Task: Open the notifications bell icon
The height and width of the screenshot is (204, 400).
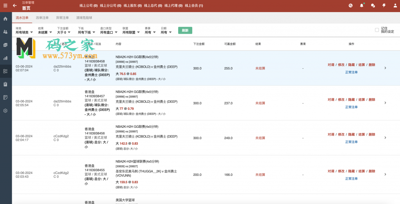Action: pos(362,5)
